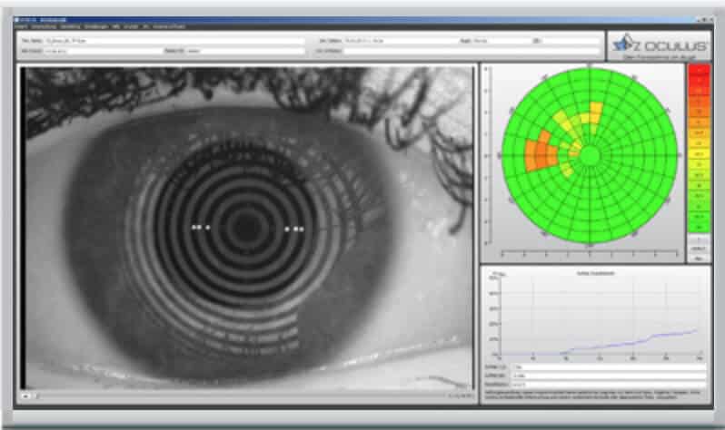Open the first menu in the menu bar
This screenshot has width=725, height=430.
tap(21, 26)
